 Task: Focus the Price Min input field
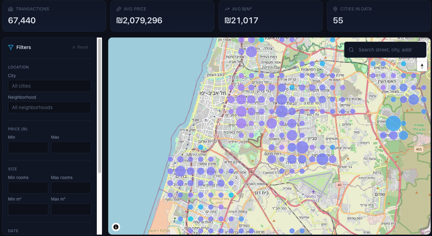point(28,147)
